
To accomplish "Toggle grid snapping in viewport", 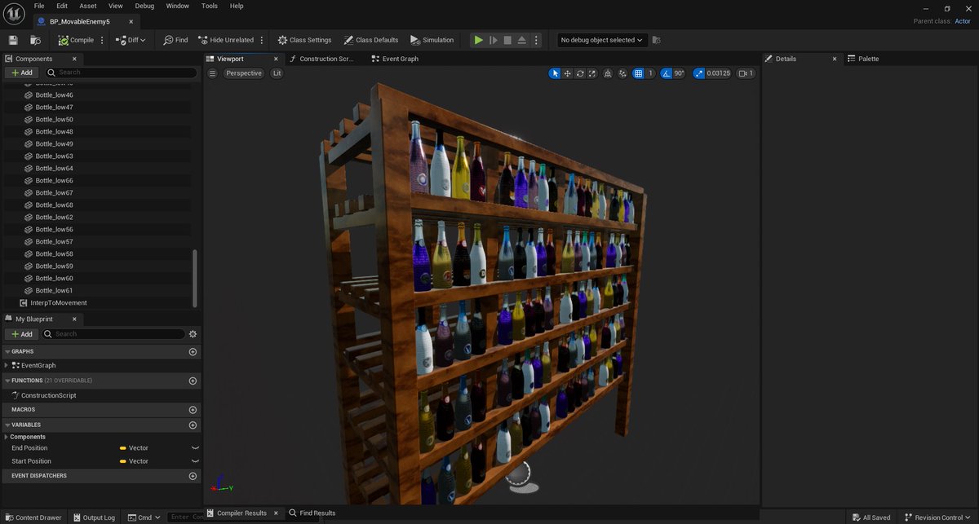I will coord(639,73).
